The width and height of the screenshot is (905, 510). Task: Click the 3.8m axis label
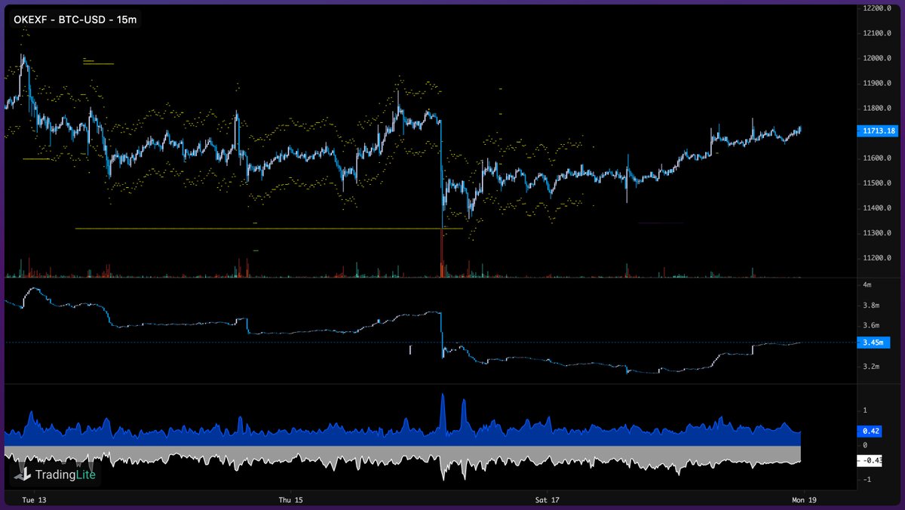pyautogui.click(x=870, y=306)
